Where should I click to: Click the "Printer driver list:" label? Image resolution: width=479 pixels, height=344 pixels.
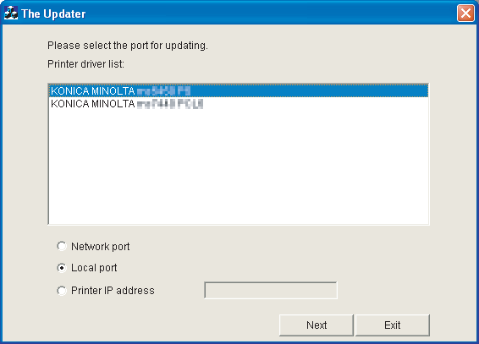click(x=85, y=64)
